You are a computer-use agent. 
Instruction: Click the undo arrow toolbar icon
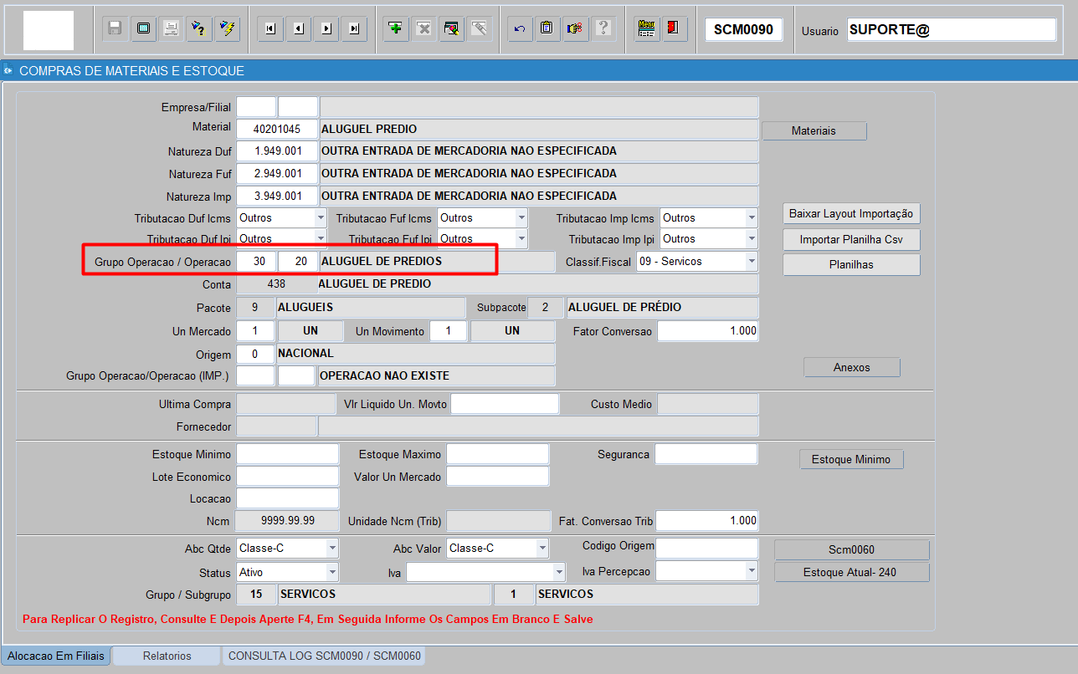(519, 28)
